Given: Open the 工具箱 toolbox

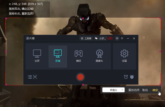Looking at the screenshot, I should 86,38.
